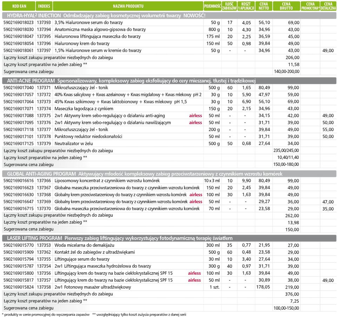Image resolution: width=337 pixels, height=317 pixels.
Task: Click the CENA PROMOCYJNA column header
Action: pos(310,6)
